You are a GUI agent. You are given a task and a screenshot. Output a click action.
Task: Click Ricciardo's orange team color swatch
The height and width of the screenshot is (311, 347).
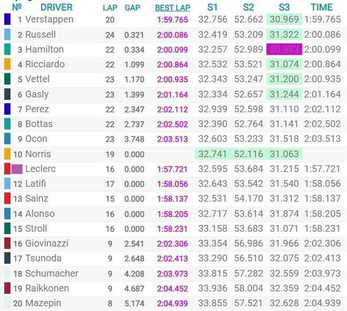click(7, 64)
